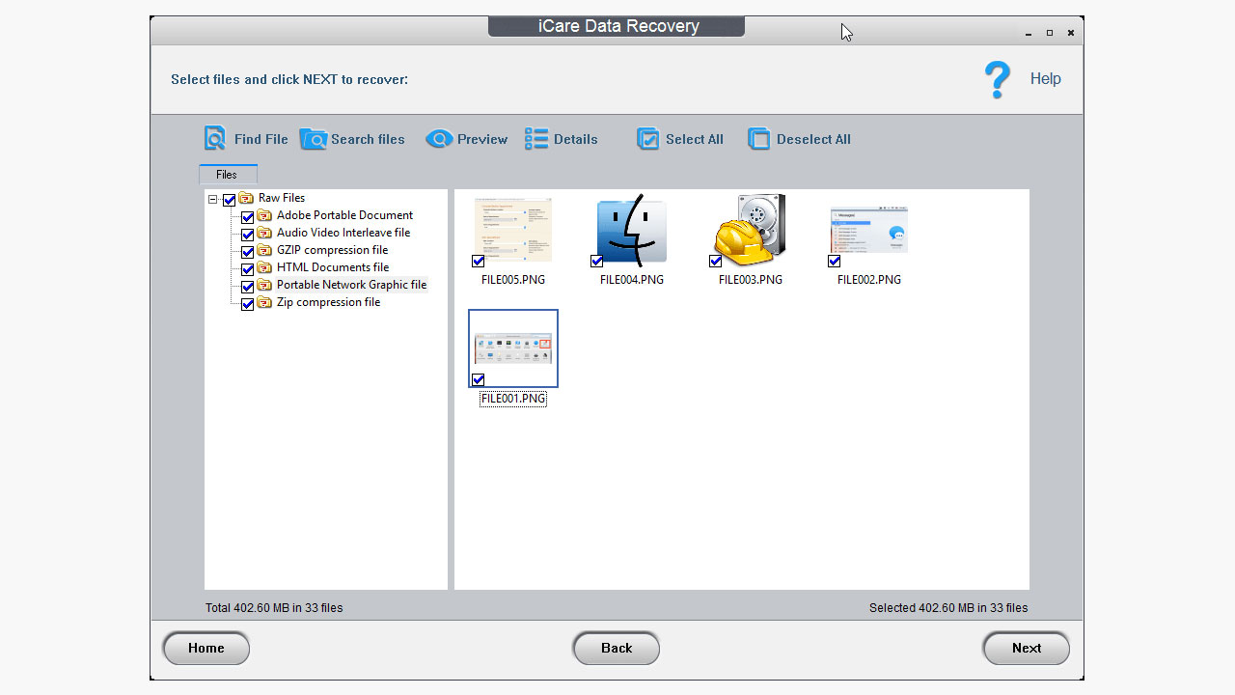The width and height of the screenshot is (1235, 695).
Task: Click the Back button
Action: (617, 649)
